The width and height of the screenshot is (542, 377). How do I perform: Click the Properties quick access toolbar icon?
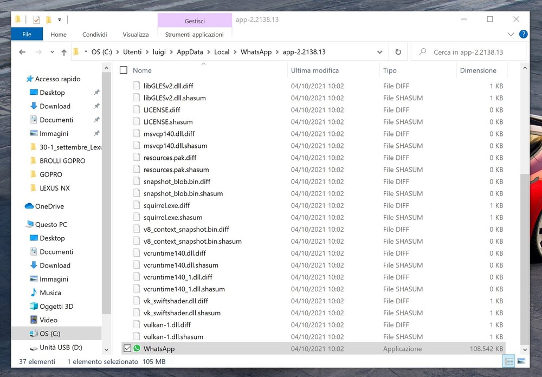click(x=36, y=20)
